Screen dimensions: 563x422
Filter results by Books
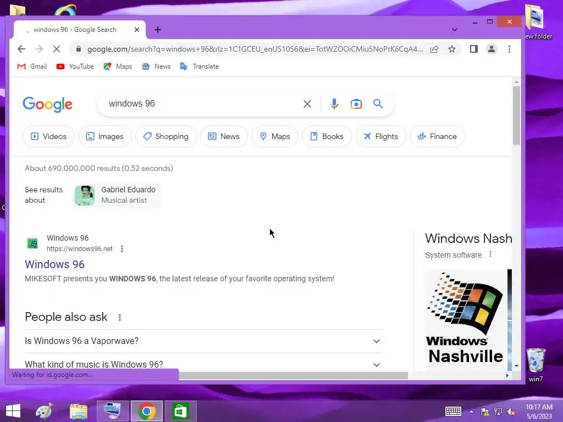click(327, 136)
